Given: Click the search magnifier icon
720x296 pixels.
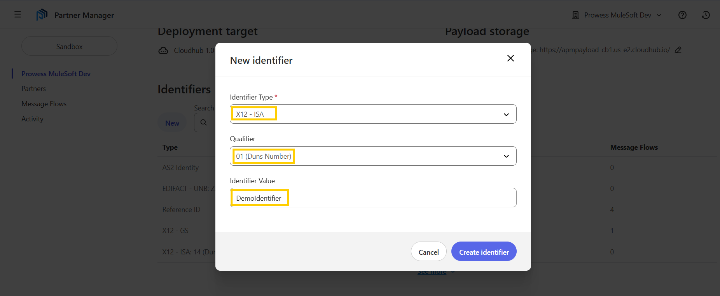Looking at the screenshot, I should point(203,123).
